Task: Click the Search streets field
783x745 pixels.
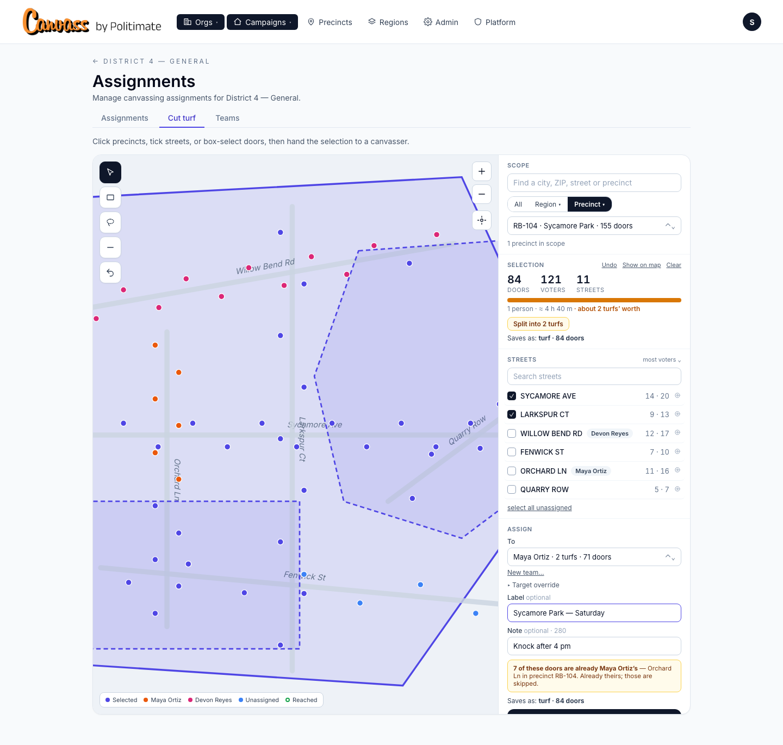Action: pyautogui.click(x=594, y=376)
